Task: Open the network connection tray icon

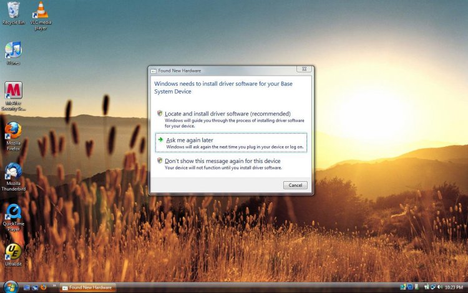Action: point(433,287)
